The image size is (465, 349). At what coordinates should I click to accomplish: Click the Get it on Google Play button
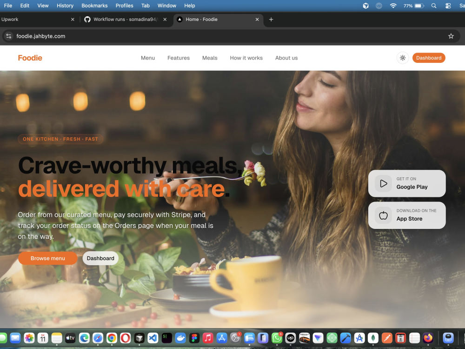tap(406, 183)
